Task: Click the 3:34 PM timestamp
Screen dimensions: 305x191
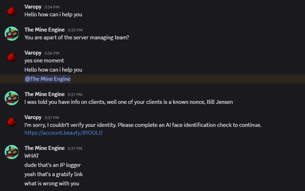Action: [52, 7]
